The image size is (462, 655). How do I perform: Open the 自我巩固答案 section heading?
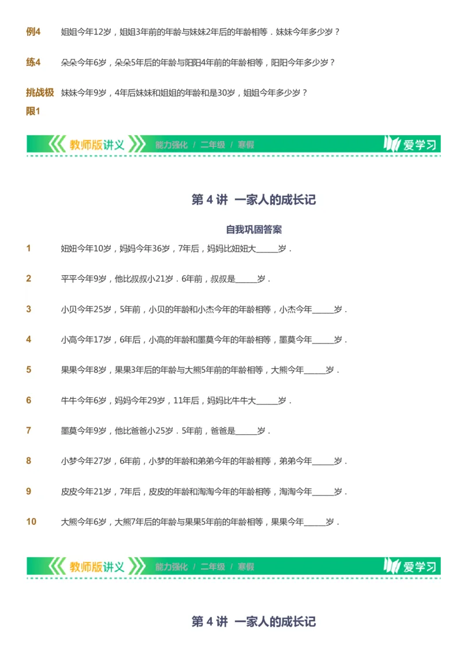pos(231,226)
